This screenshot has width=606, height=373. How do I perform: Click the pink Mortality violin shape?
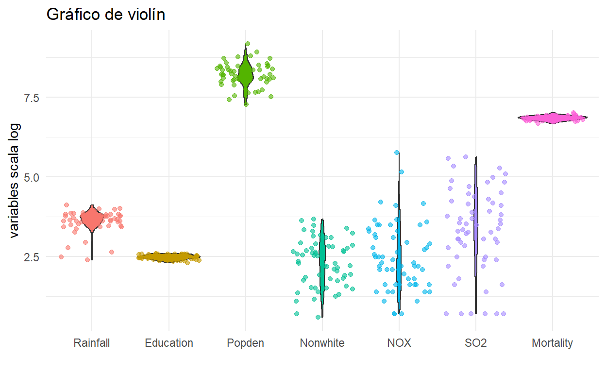[x=553, y=118]
